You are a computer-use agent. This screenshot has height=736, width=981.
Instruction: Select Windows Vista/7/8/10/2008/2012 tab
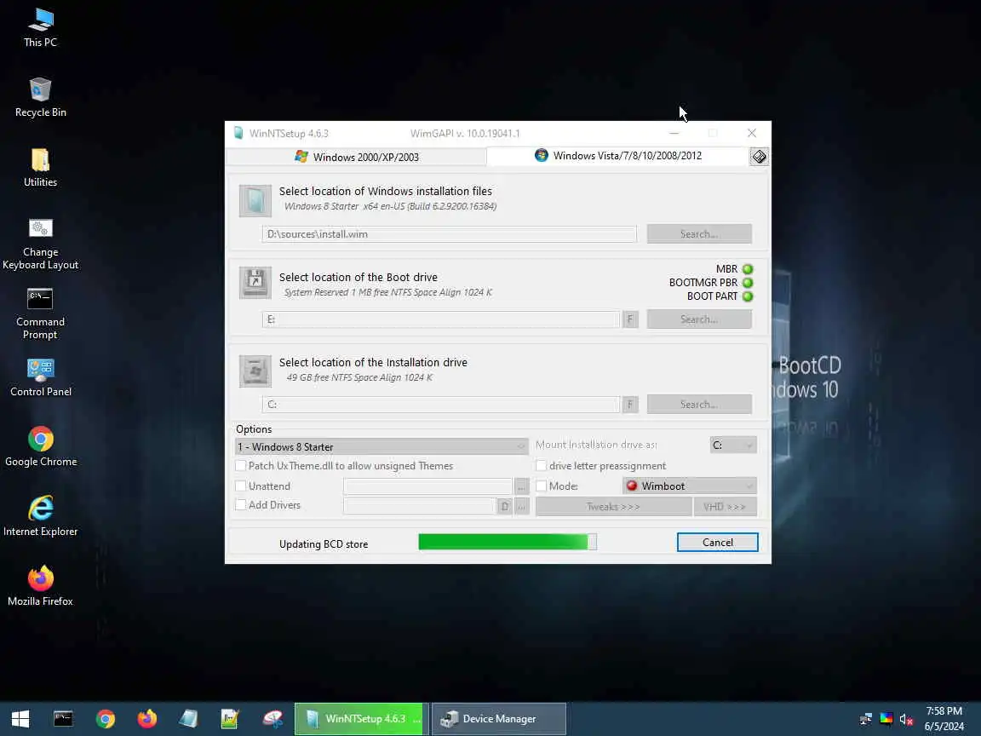(617, 156)
